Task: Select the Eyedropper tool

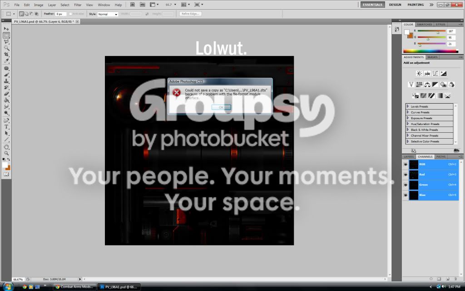Action: pyautogui.click(x=6, y=61)
